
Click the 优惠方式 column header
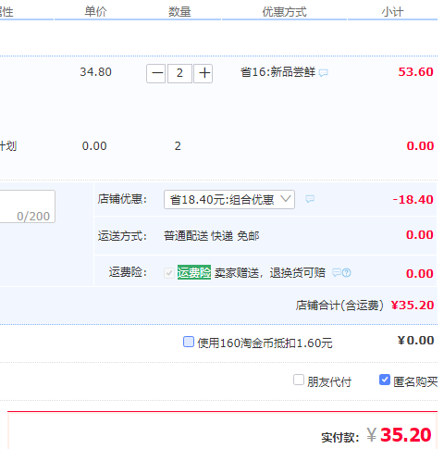click(x=284, y=12)
